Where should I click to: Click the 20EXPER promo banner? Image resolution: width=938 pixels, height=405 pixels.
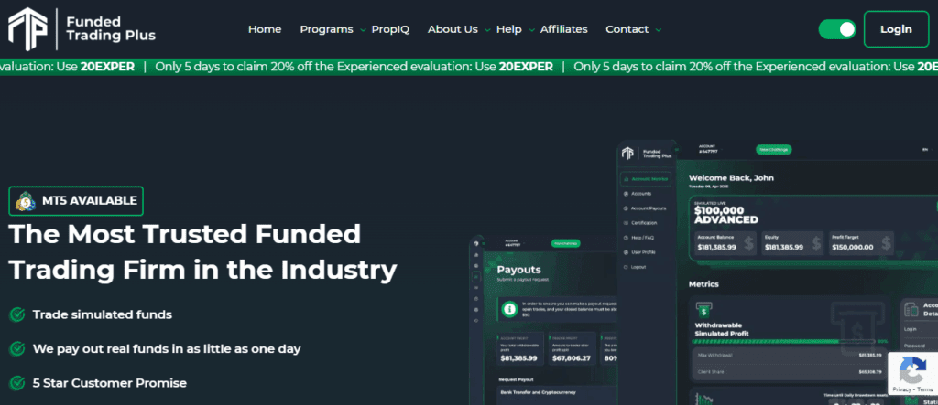click(469, 67)
